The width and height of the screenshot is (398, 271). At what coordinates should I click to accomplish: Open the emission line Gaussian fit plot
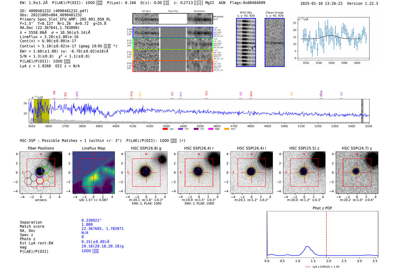pos(333,38)
